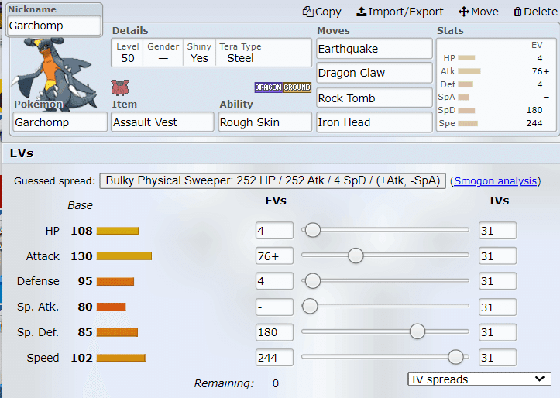
Task: Click the HP EV input box
Action: (274, 231)
